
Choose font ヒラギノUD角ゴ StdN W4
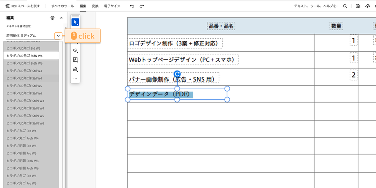[x=31, y=56]
